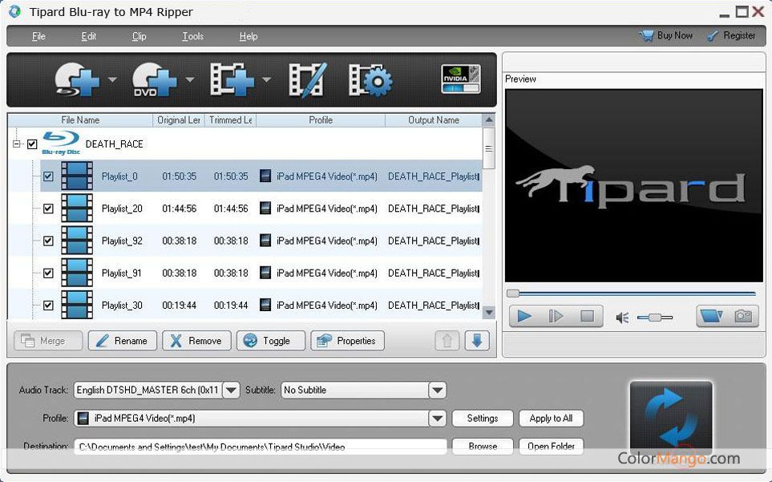Click the NVIDIA acceleration badge
Image resolution: width=772 pixels, height=482 pixels.
point(461,79)
